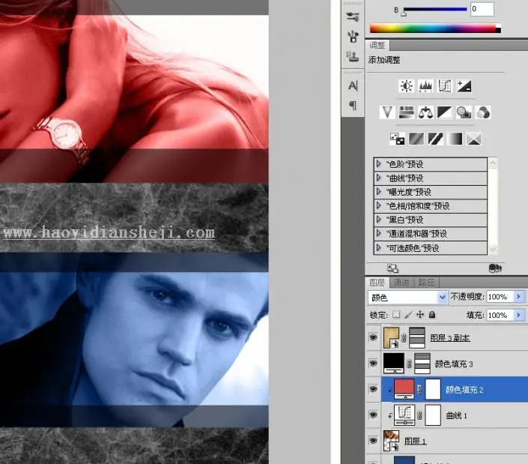Viewport: 528px width, 464px height.
Task: Click the B value input field
Action: (482, 9)
